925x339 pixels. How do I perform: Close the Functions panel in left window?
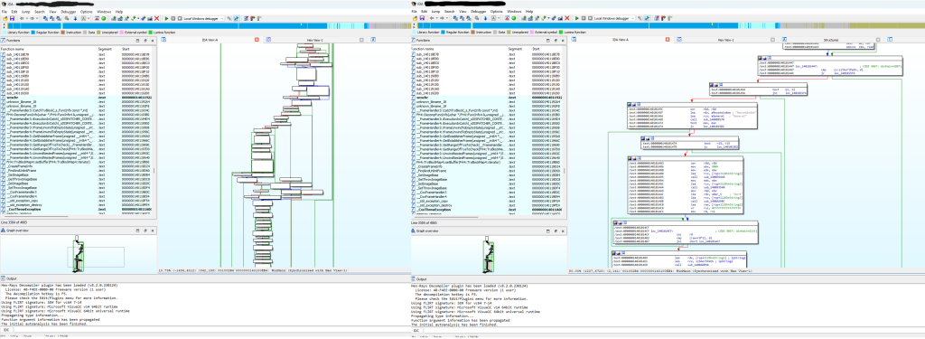(153, 40)
